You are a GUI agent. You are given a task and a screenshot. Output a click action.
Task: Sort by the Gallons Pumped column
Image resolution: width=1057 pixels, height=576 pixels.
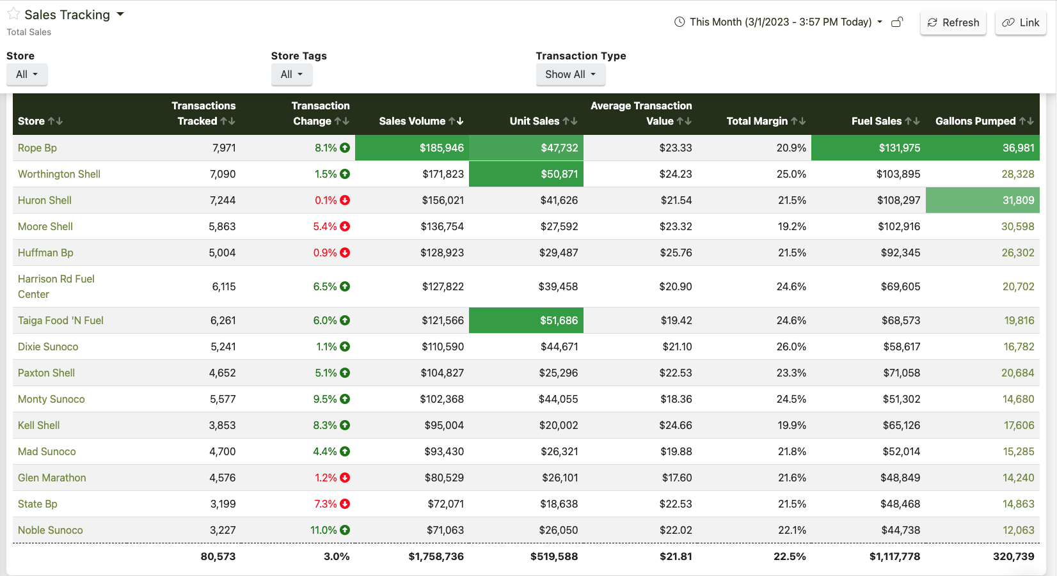point(1026,121)
